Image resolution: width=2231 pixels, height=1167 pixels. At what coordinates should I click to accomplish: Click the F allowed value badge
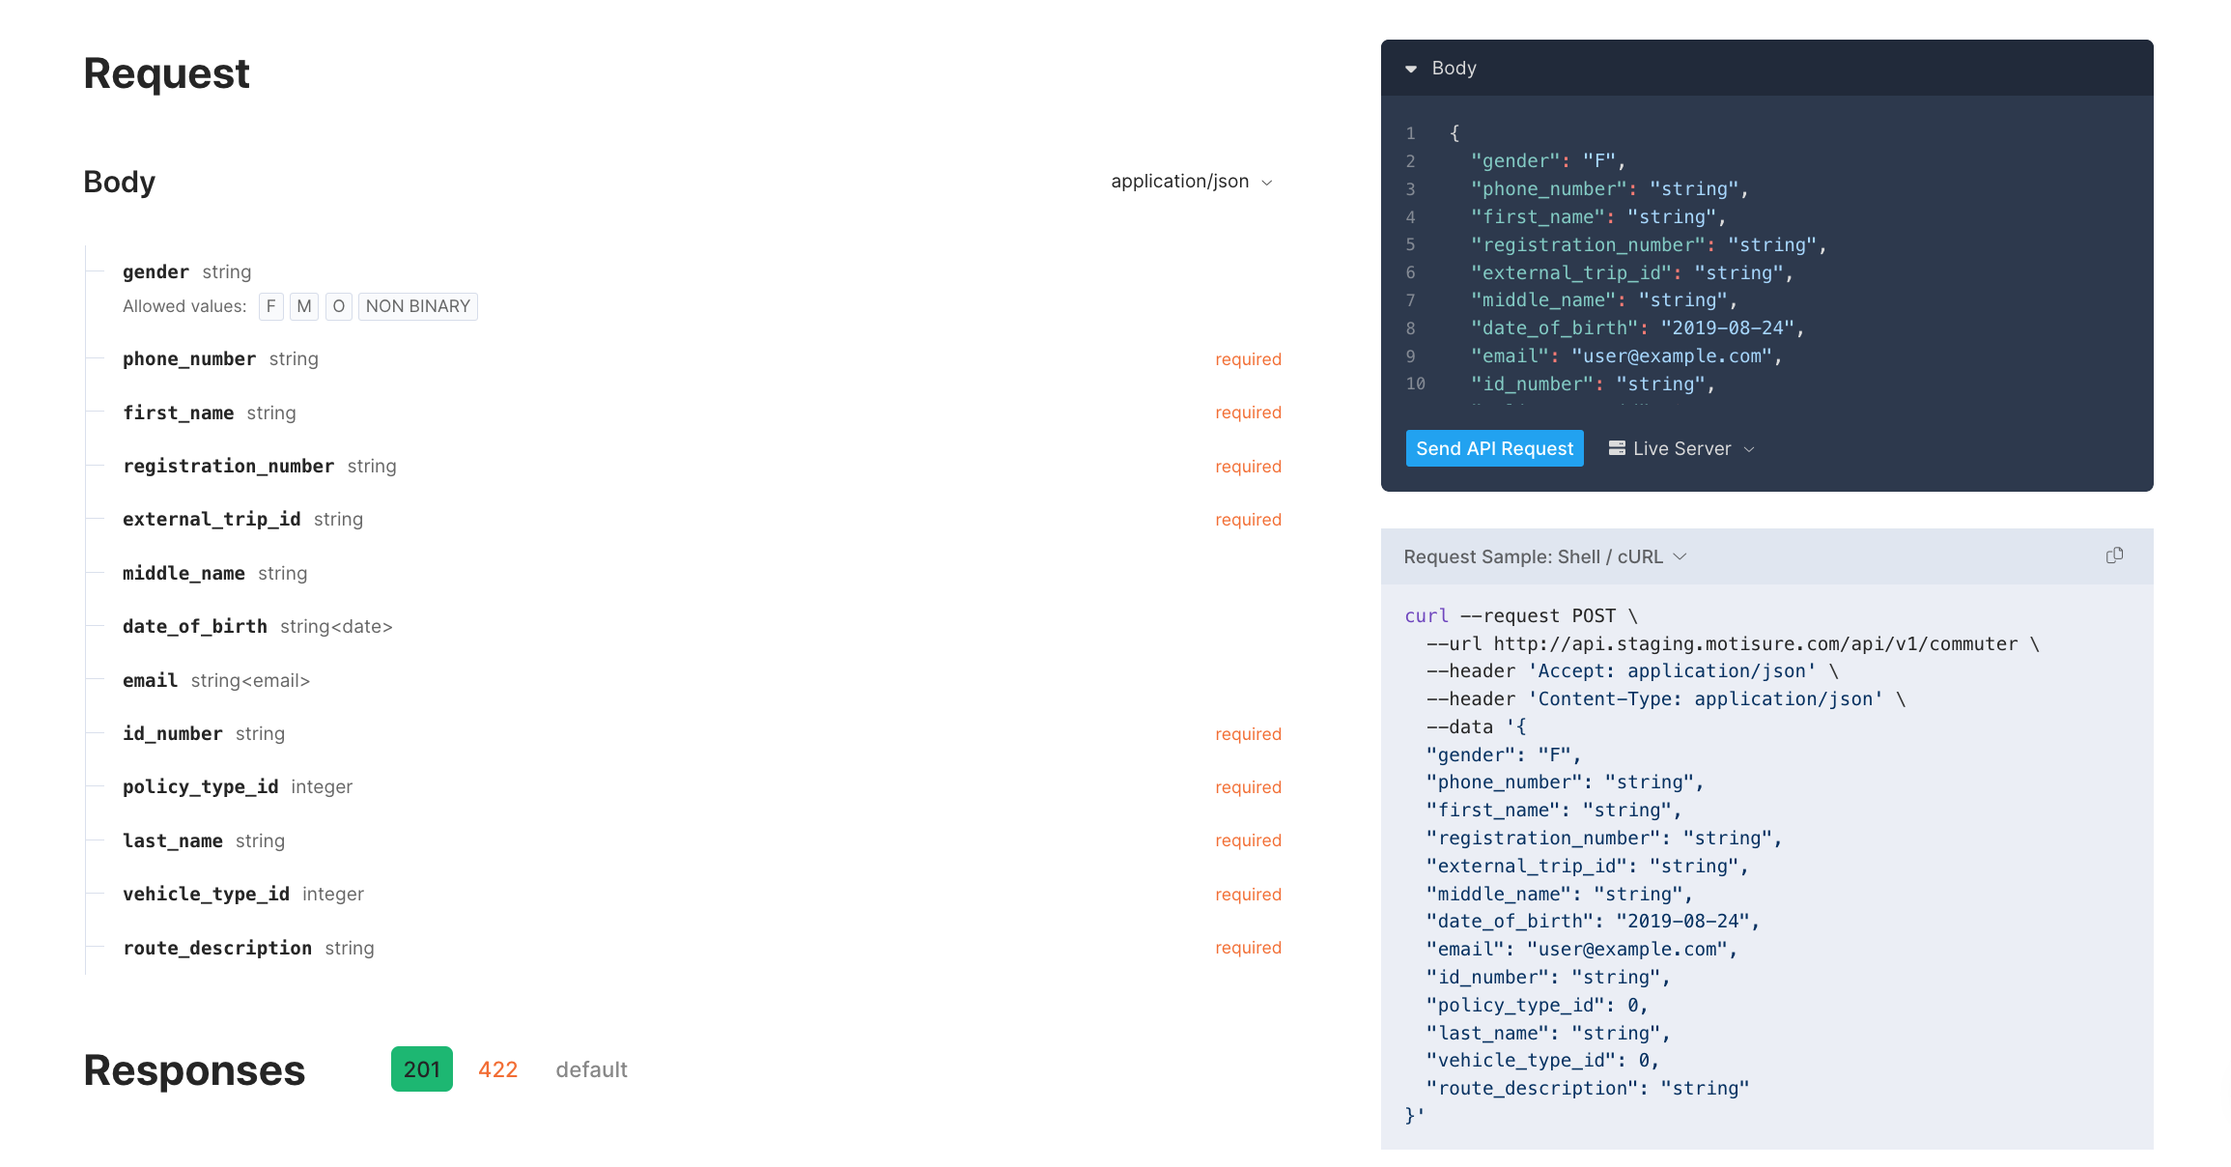coord(270,306)
